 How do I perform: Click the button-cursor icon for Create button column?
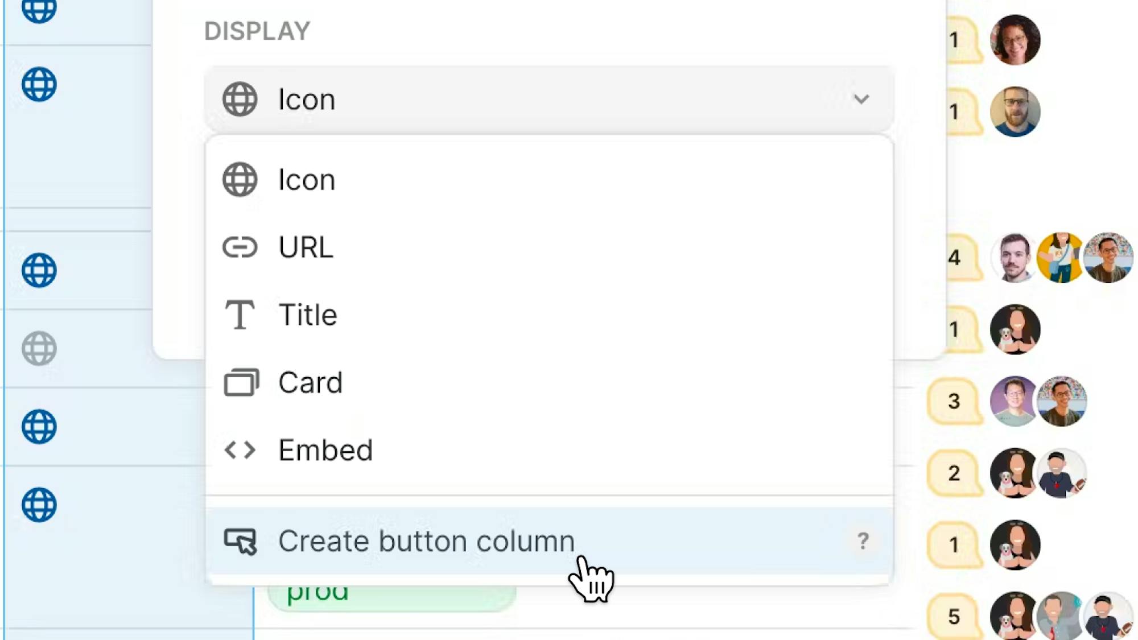tap(240, 541)
